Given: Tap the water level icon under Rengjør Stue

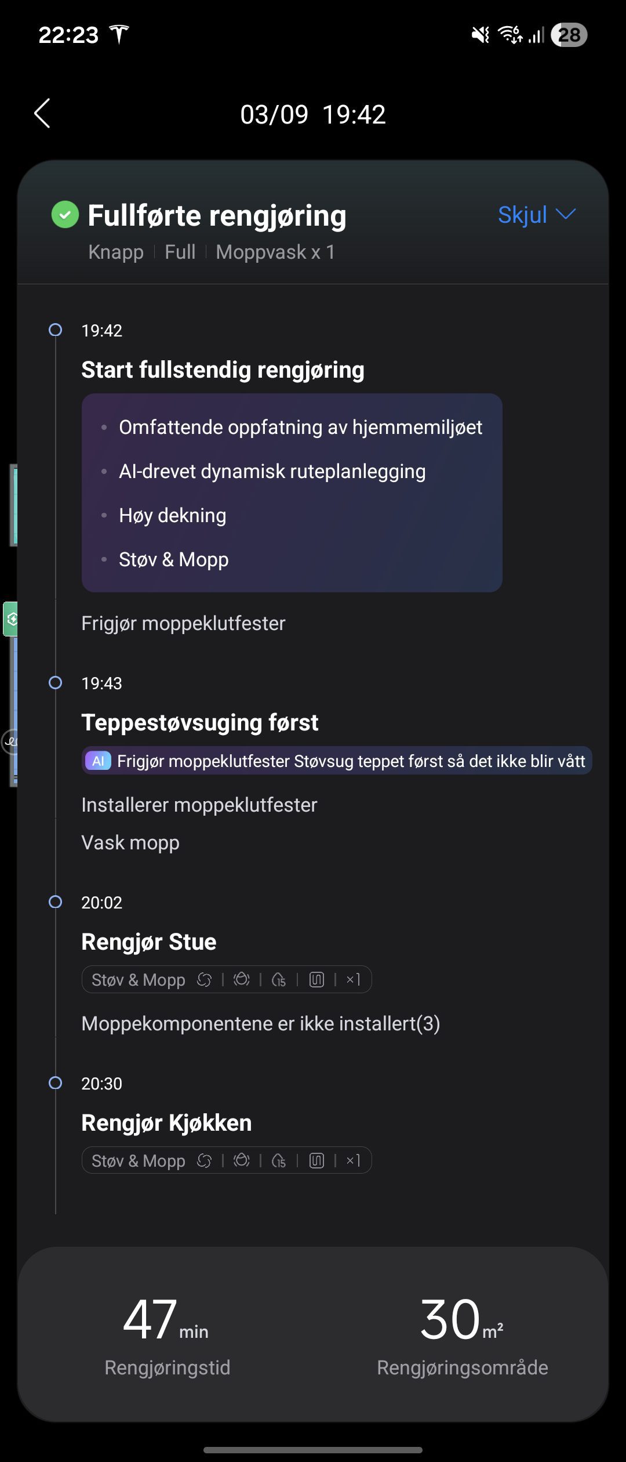Looking at the screenshot, I should tap(242, 980).
